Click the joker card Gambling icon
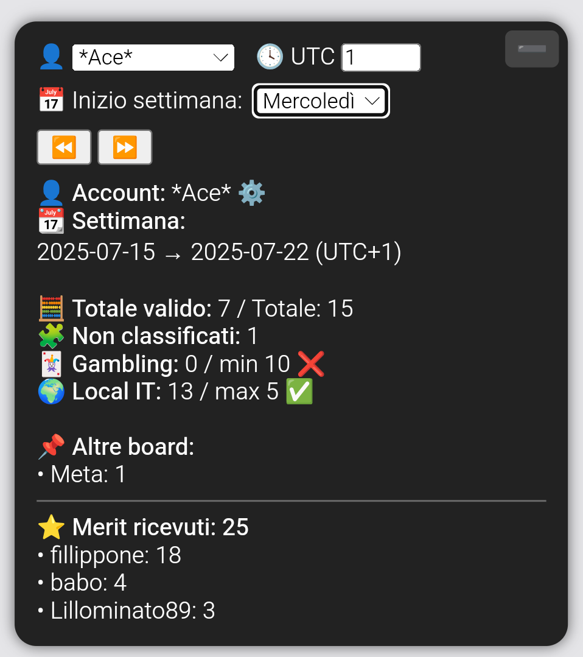This screenshot has width=583, height=657. [x=51, y=364]
